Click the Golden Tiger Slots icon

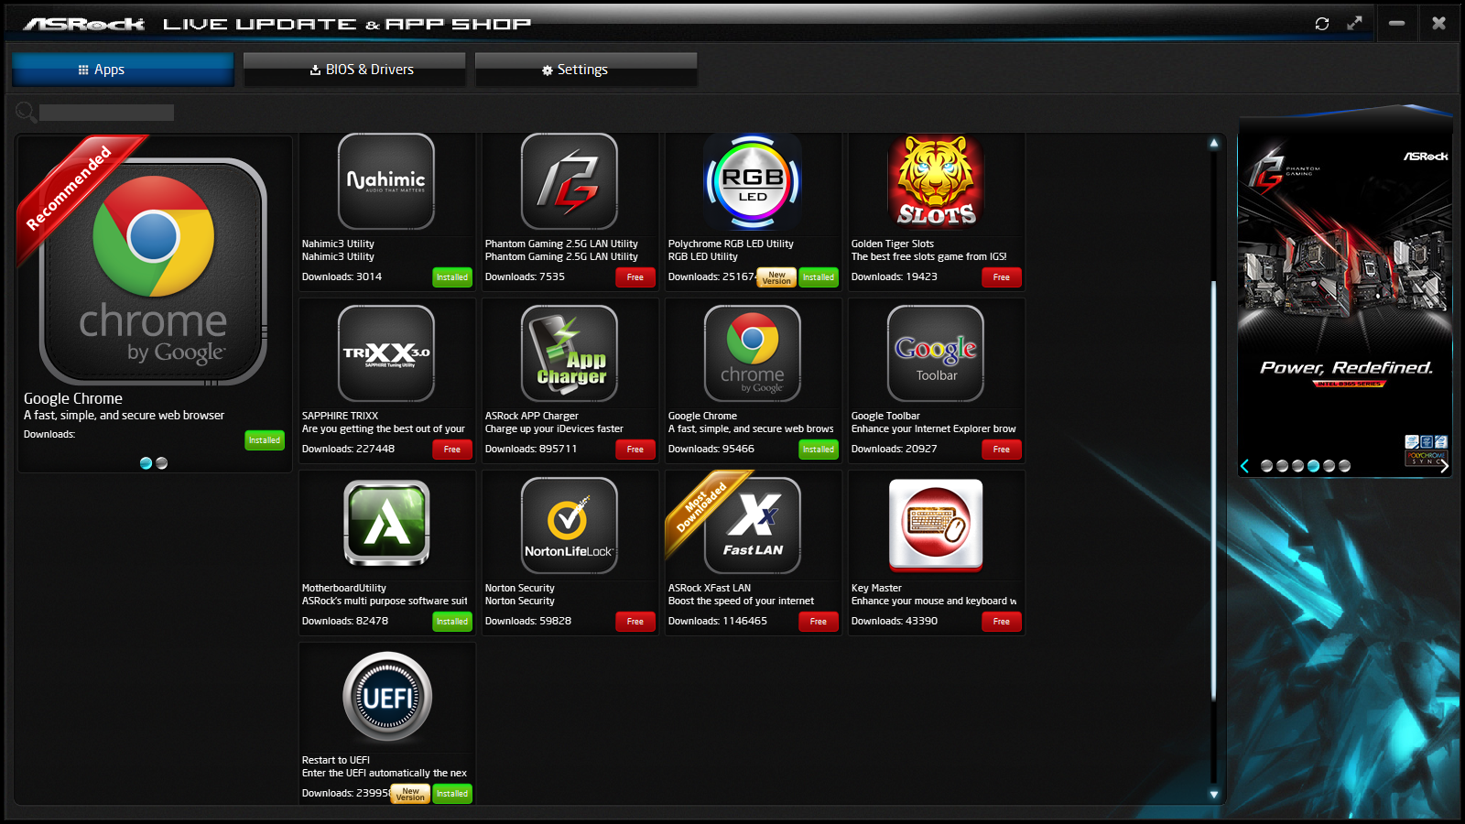click(x=936, y=181)
